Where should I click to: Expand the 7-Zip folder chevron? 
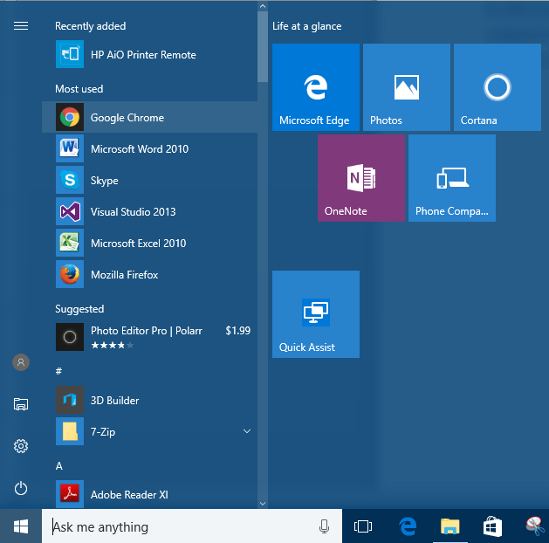click(x=247, y=431)
